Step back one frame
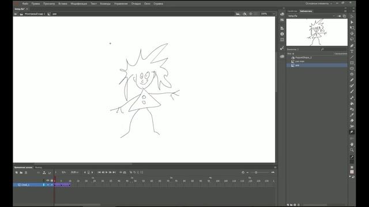This screenshot has height=207, width=369. coord(103,172)
